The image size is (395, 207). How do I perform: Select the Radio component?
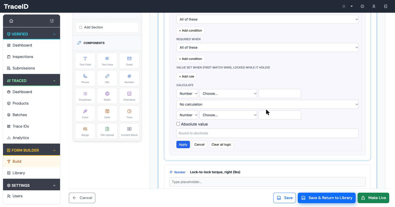107,96
